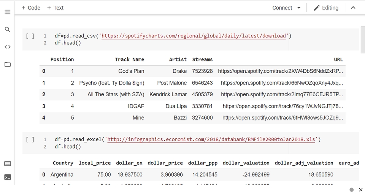Click the Streams column header
Image resolution: width=365 pixels, height=194 pixels.
point(202,59)
